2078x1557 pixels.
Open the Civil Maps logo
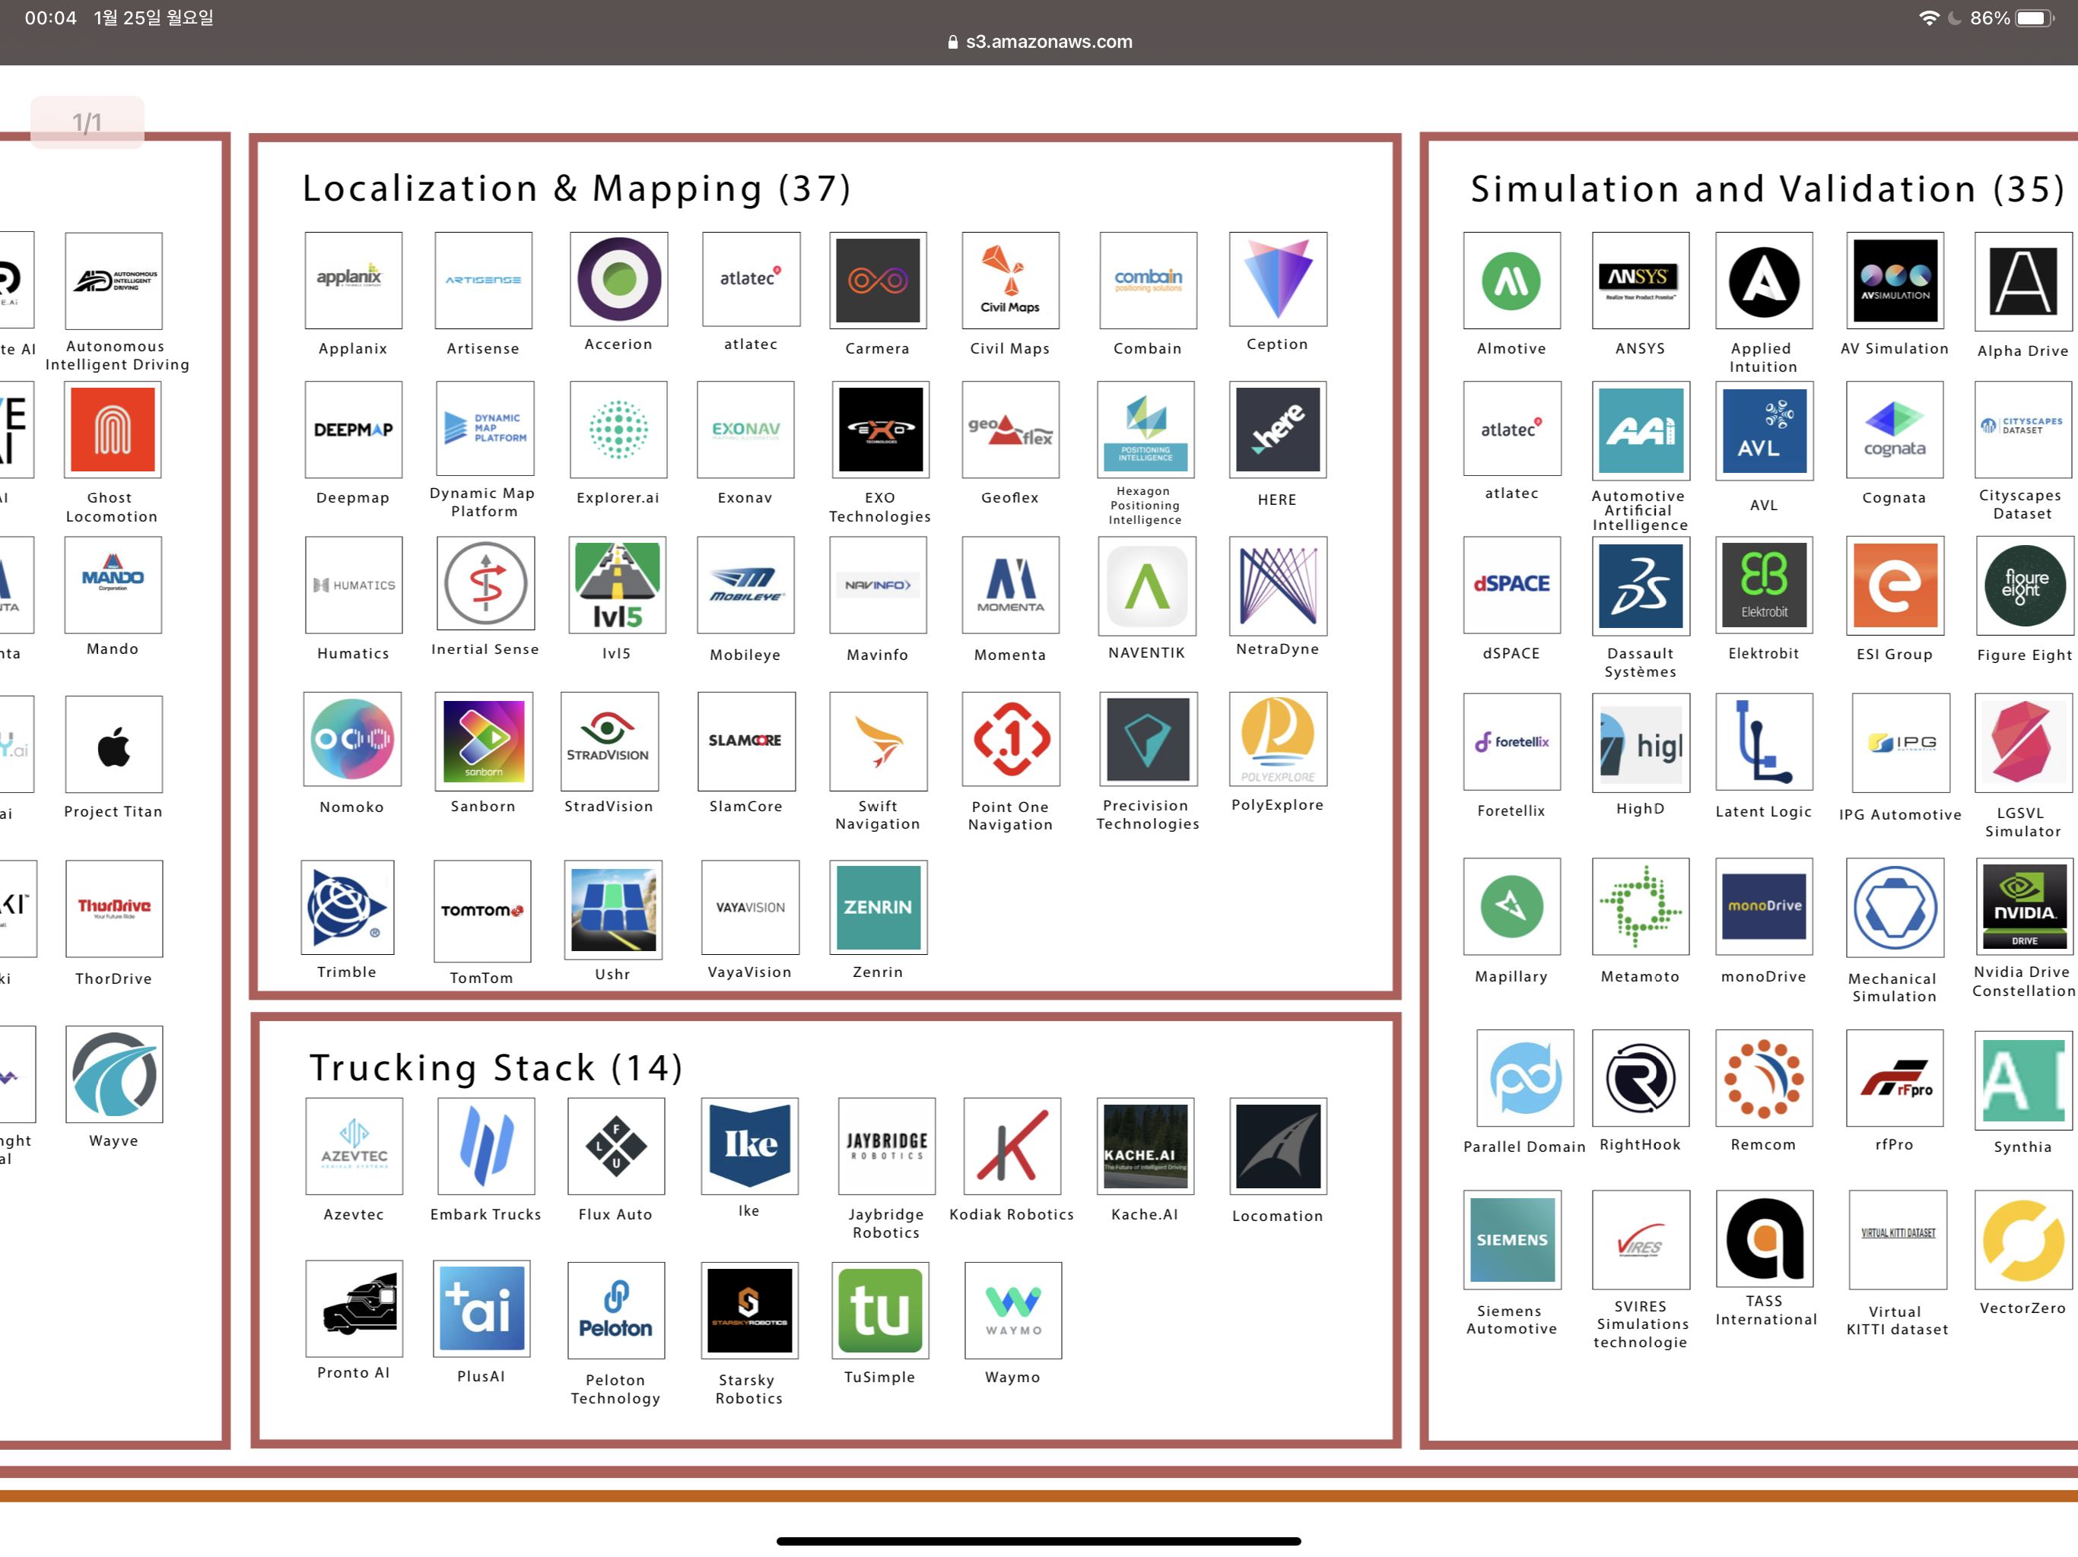click(x=1010, y=280)
